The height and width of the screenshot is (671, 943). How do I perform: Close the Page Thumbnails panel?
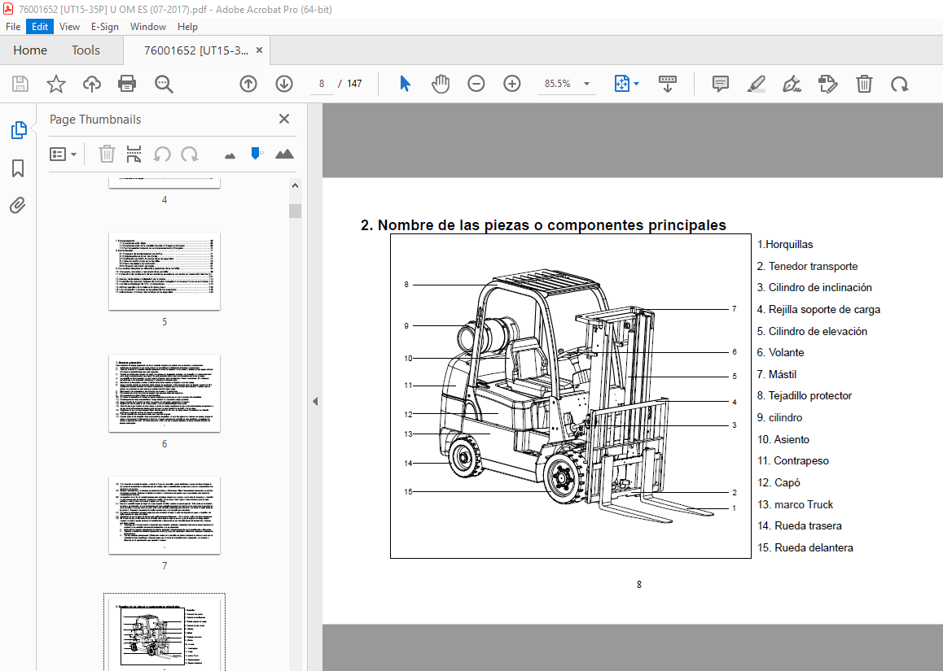(284, 119)
